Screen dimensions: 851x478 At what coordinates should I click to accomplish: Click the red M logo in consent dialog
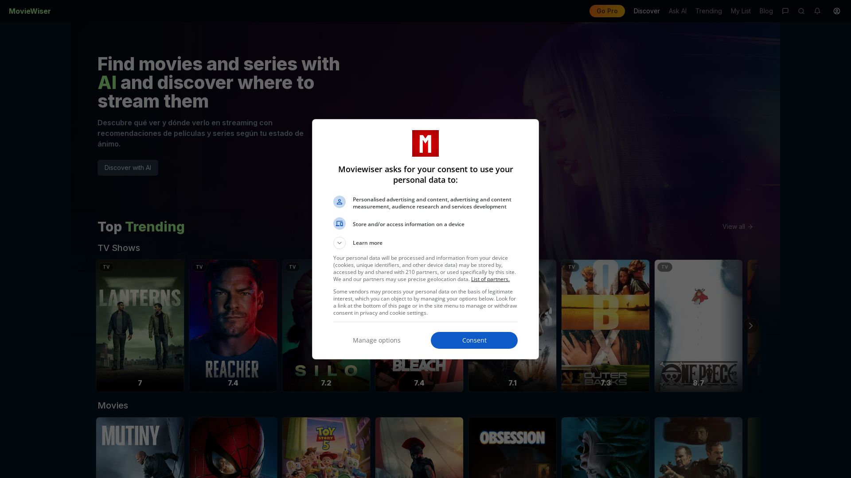pyautogui.click(x=425, y=143)
